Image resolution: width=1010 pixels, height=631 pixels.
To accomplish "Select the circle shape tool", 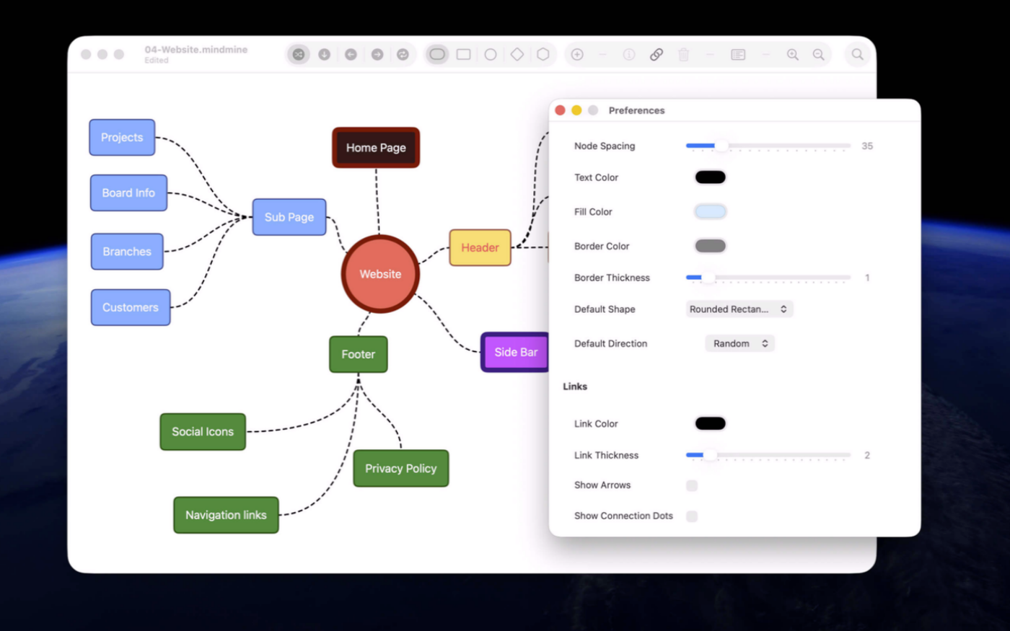I will 491,54.
